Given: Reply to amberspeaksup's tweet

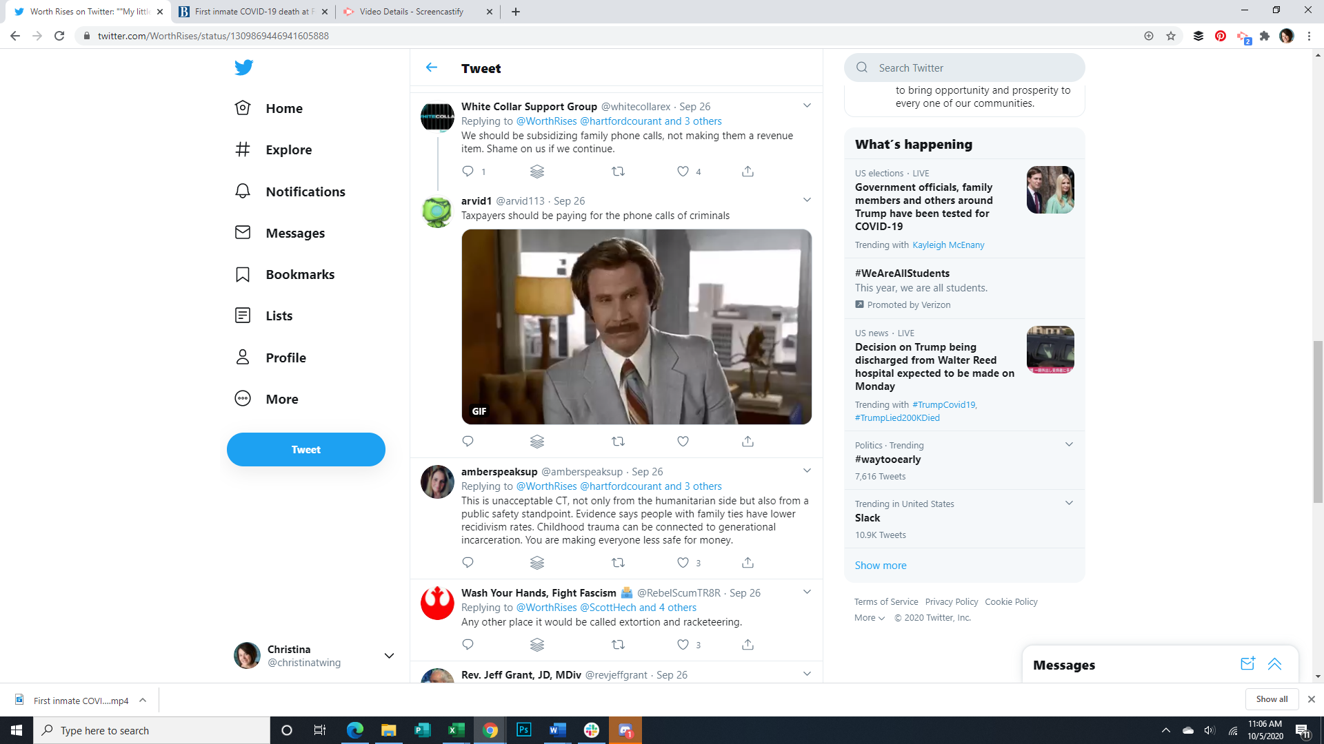Looking at the screenshot, I should pyautogui.click(x=468, y=563).
